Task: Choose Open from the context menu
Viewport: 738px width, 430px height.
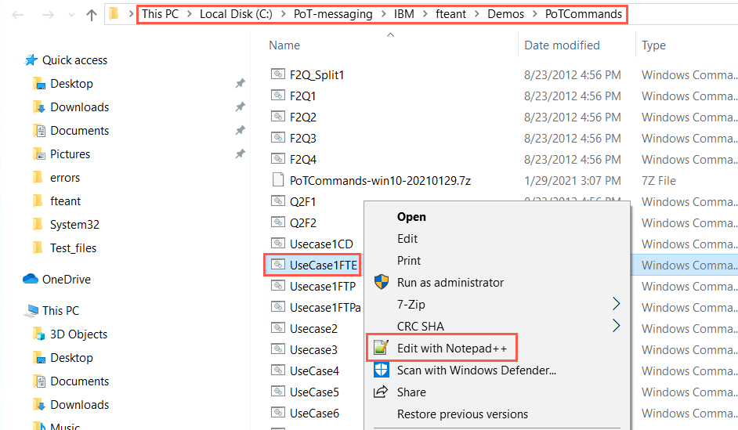Action: [x=411, y=217]
